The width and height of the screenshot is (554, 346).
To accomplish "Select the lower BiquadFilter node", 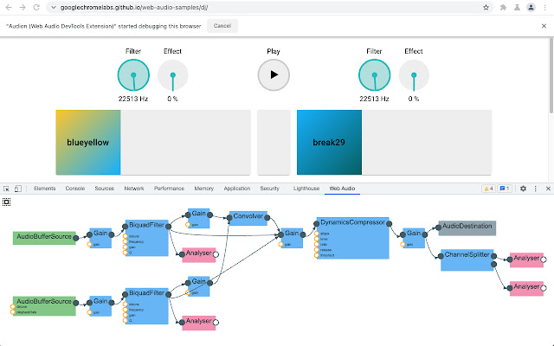I will coord(146,306).
